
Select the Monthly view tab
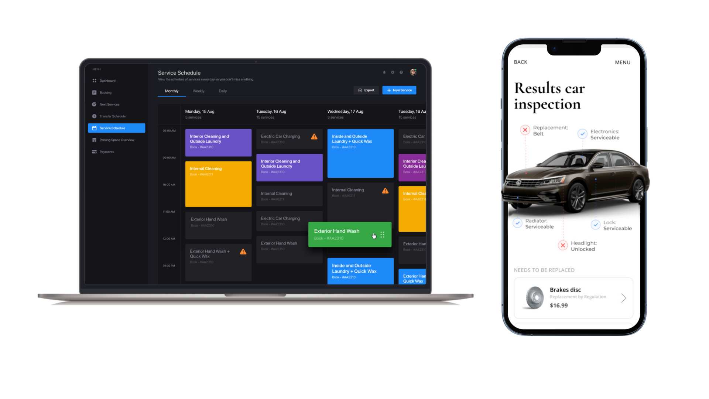pos(171,91)
